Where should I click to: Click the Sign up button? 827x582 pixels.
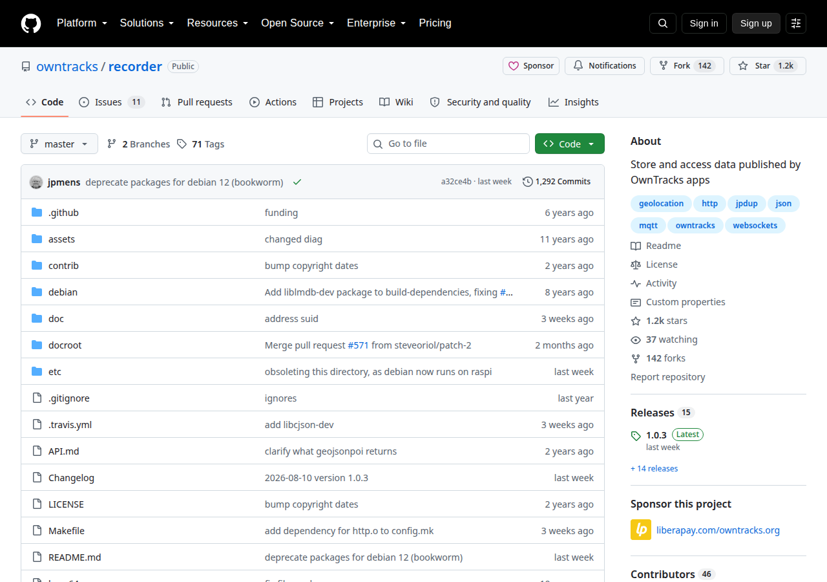coord(756,23)
